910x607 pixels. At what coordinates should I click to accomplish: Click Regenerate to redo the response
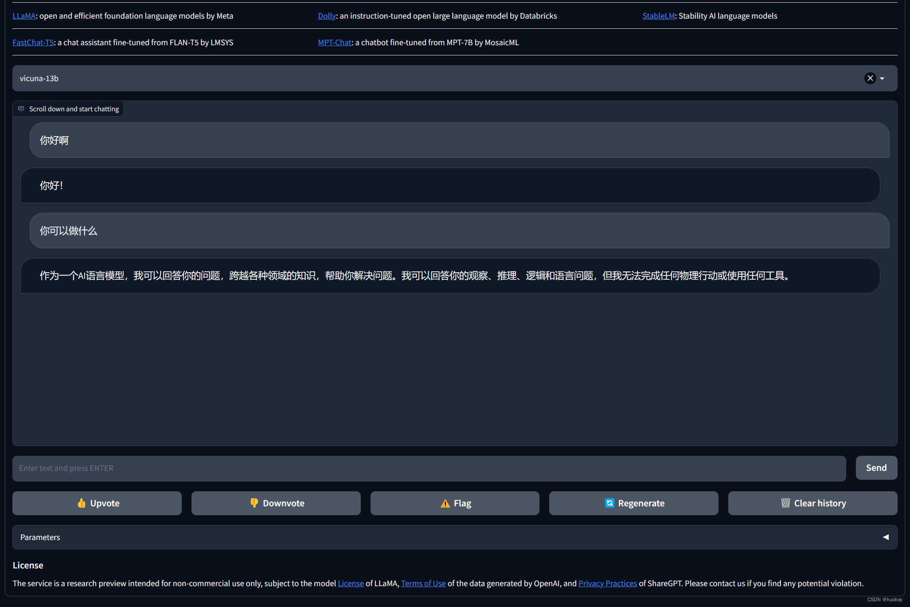pos(633,503)
